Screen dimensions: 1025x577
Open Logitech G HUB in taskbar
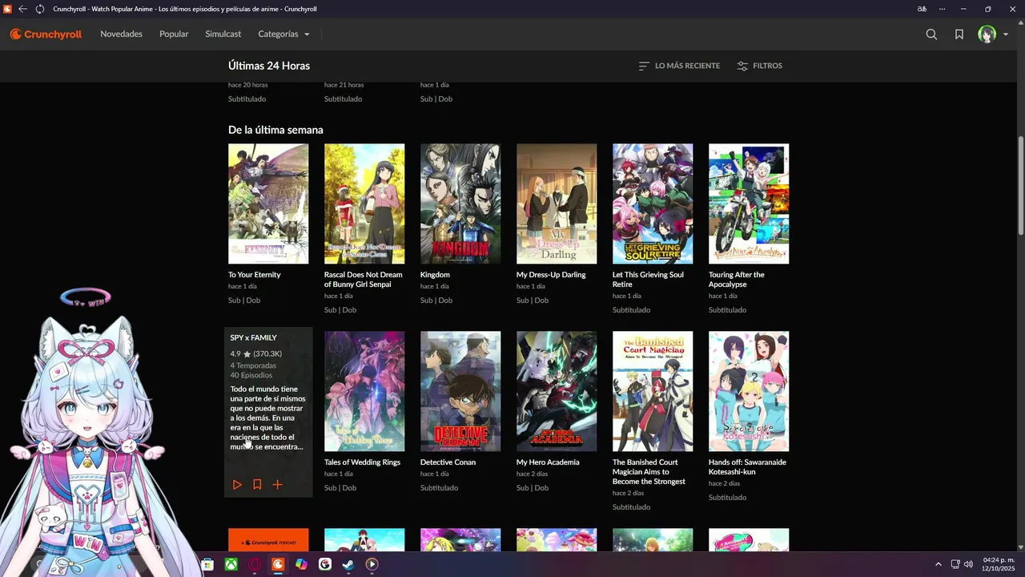(x=324, y=564)
